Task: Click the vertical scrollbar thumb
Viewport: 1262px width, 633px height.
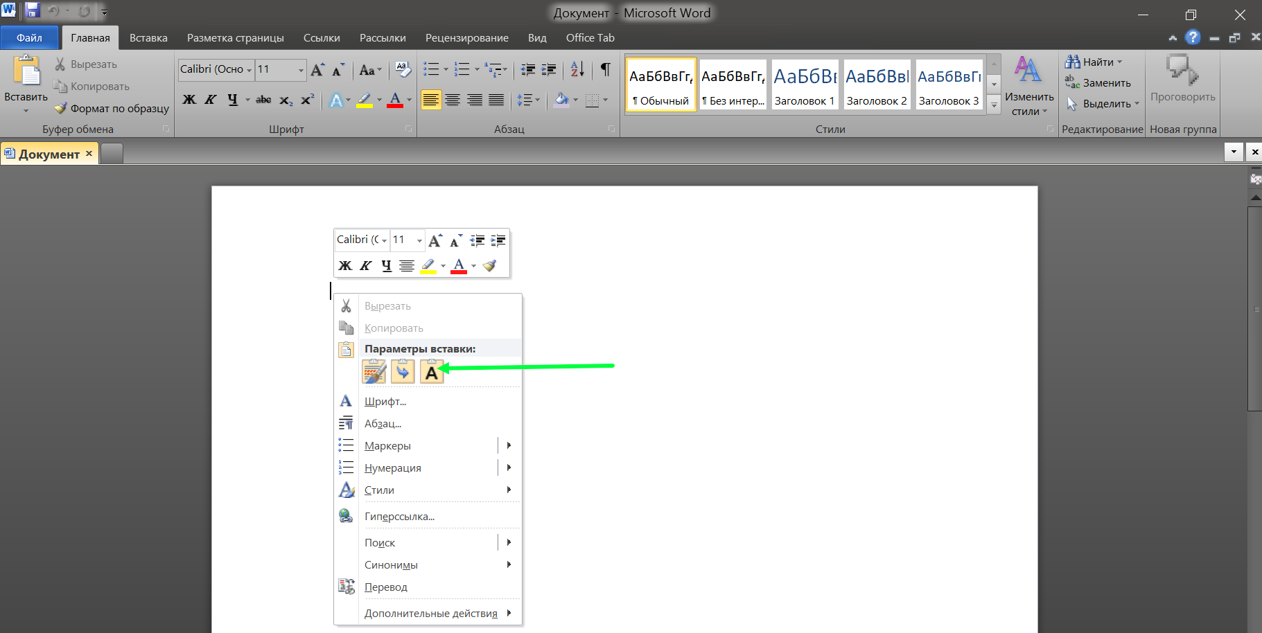Action: (1255, 308)
